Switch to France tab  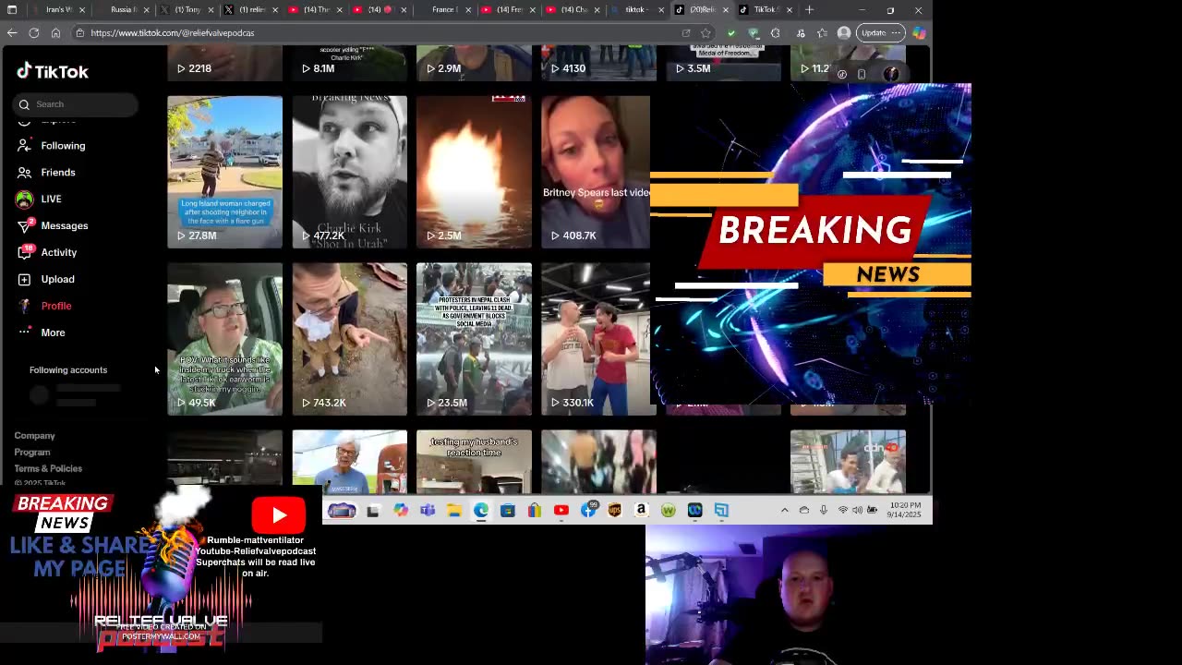(x=444, y=10)
